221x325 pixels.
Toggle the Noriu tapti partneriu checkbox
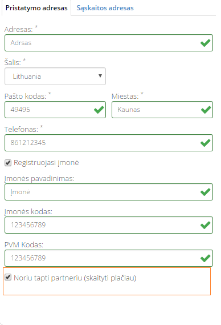click(x=8, y=278)
